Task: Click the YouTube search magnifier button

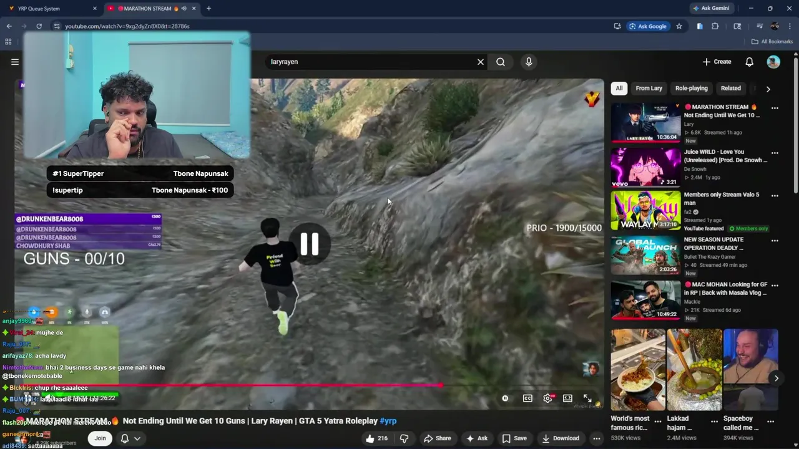Action: coord(501,62)
